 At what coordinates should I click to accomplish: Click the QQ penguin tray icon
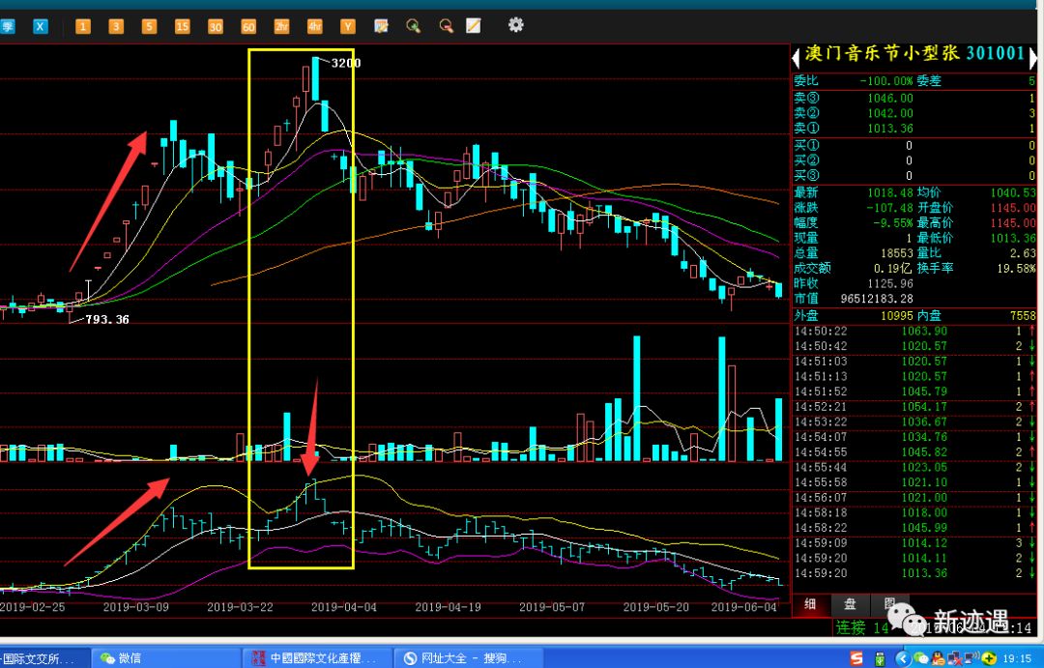[x=938, y=658]
